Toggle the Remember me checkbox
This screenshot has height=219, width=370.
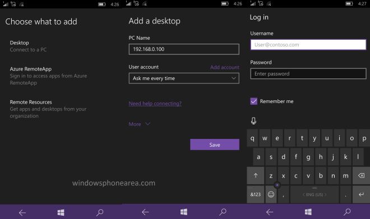point(253,101)
